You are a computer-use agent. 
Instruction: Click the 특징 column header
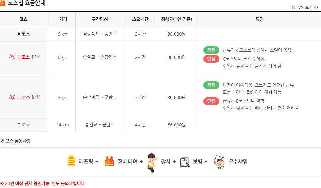click(x=259, y=19)
